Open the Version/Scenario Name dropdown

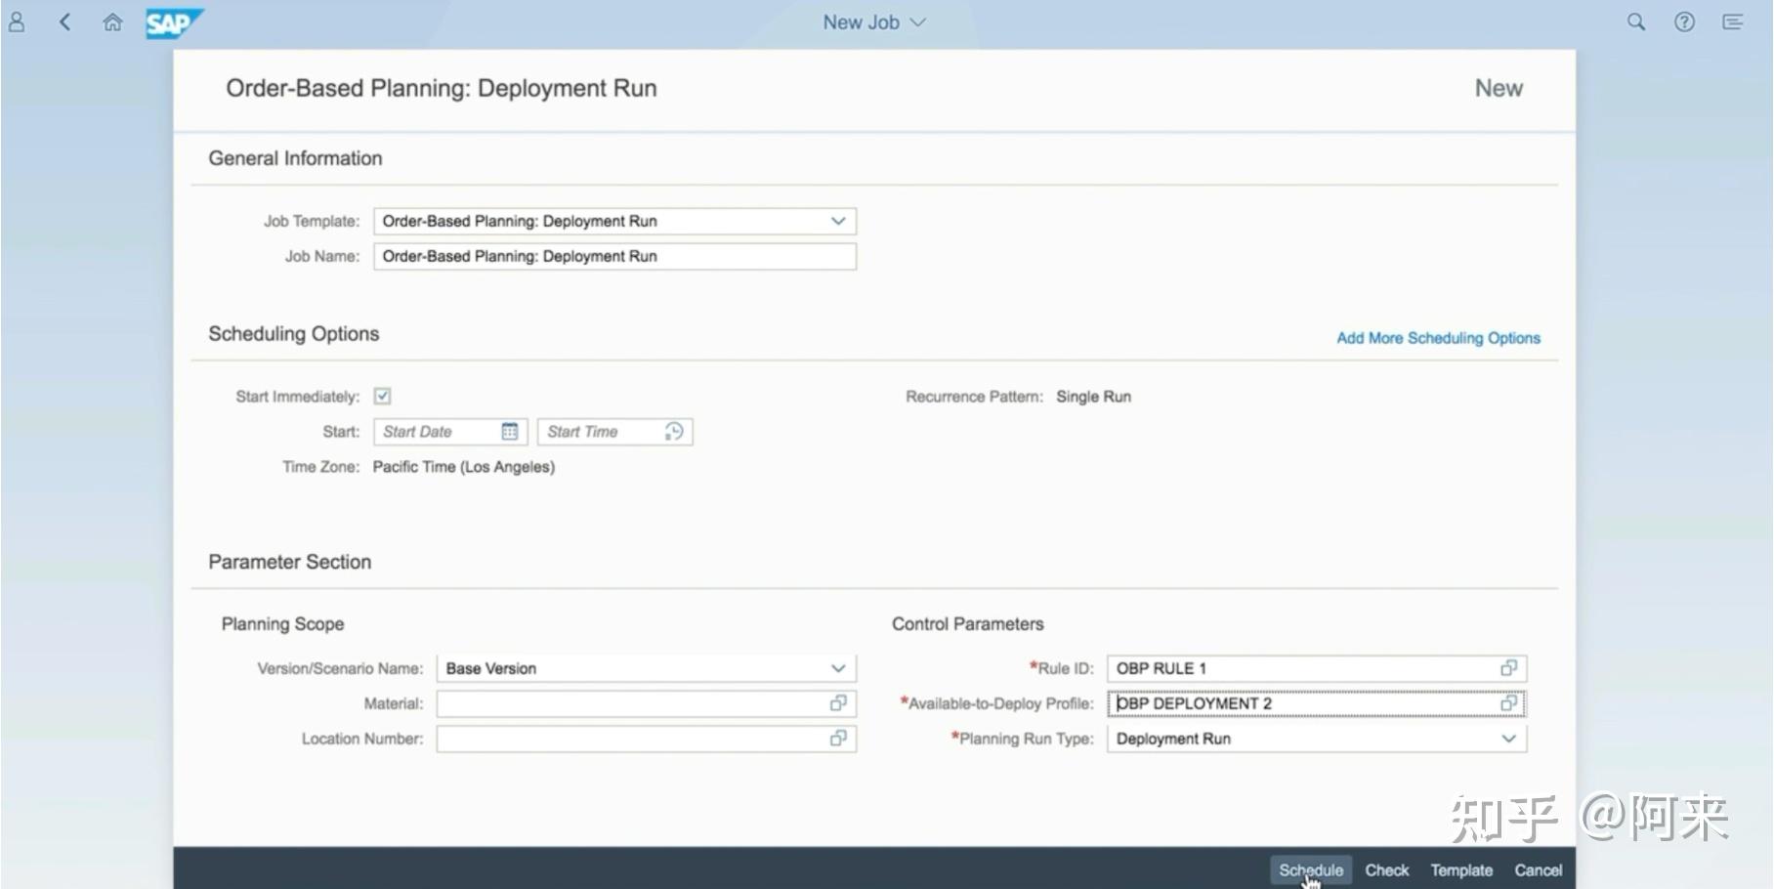point(838,668)
